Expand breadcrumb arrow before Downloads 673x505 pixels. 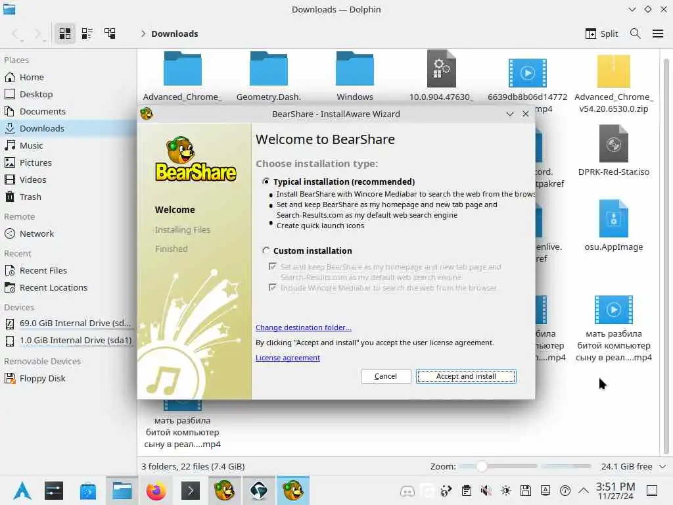(143, 34)
